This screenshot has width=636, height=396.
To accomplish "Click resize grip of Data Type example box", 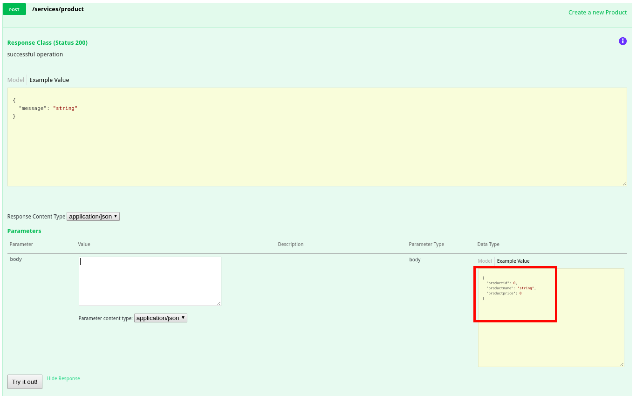I will point(622,364).
